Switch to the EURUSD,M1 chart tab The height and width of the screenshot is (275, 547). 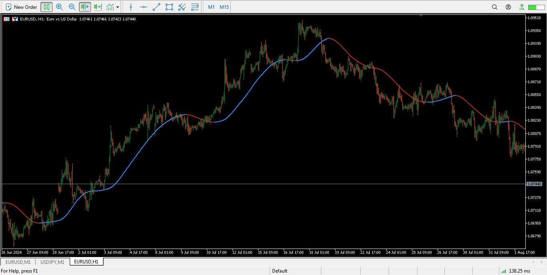point(18,262)
